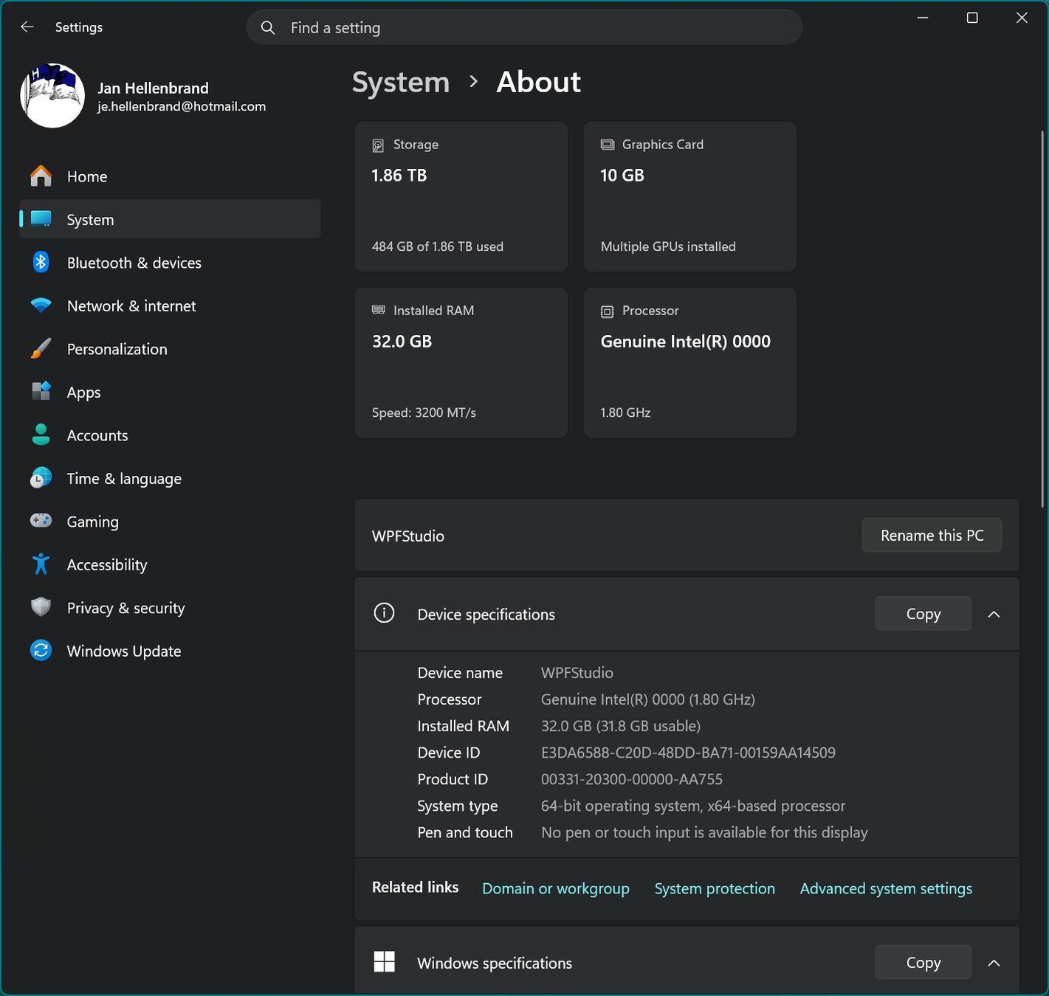Copy the Windows specifications

click(924, 963)
